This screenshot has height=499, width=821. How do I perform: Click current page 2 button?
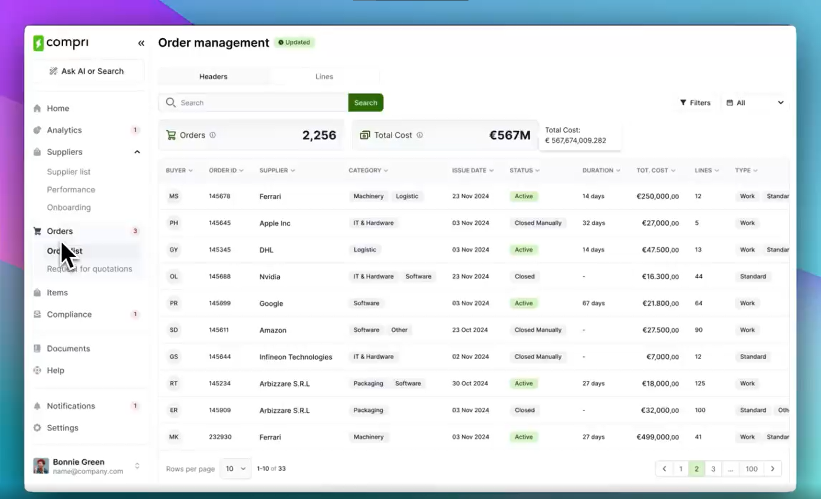697,469
